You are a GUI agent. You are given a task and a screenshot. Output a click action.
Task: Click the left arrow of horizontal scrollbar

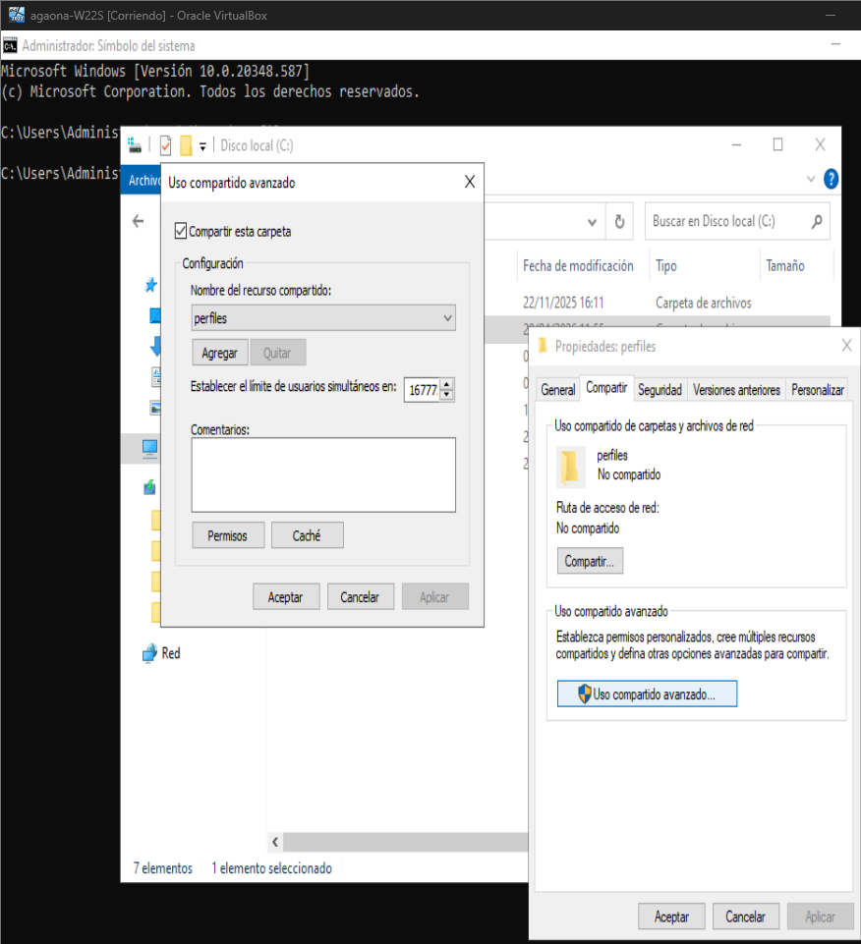tap(275, 842)
